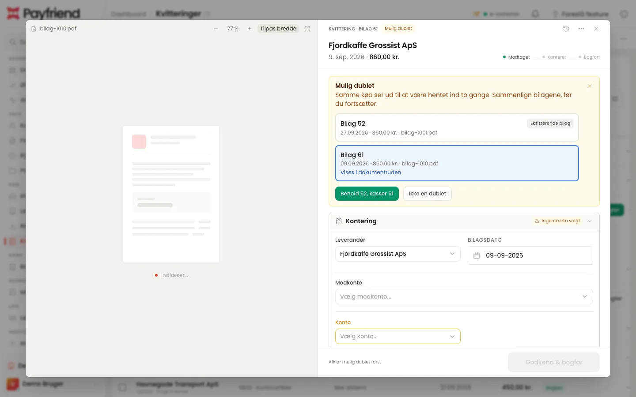This screenshot has width=636, height=397.
Task: Click the Bilagsdato date field
Action: (530, 255)
